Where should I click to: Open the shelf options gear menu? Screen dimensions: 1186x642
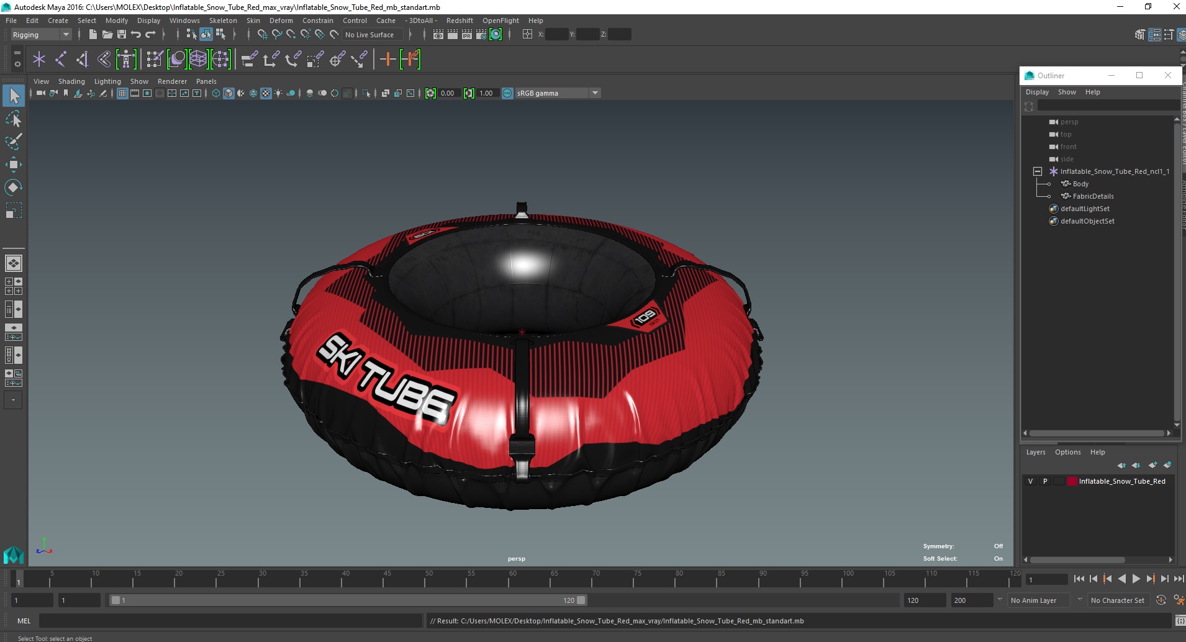click(17, 65)
